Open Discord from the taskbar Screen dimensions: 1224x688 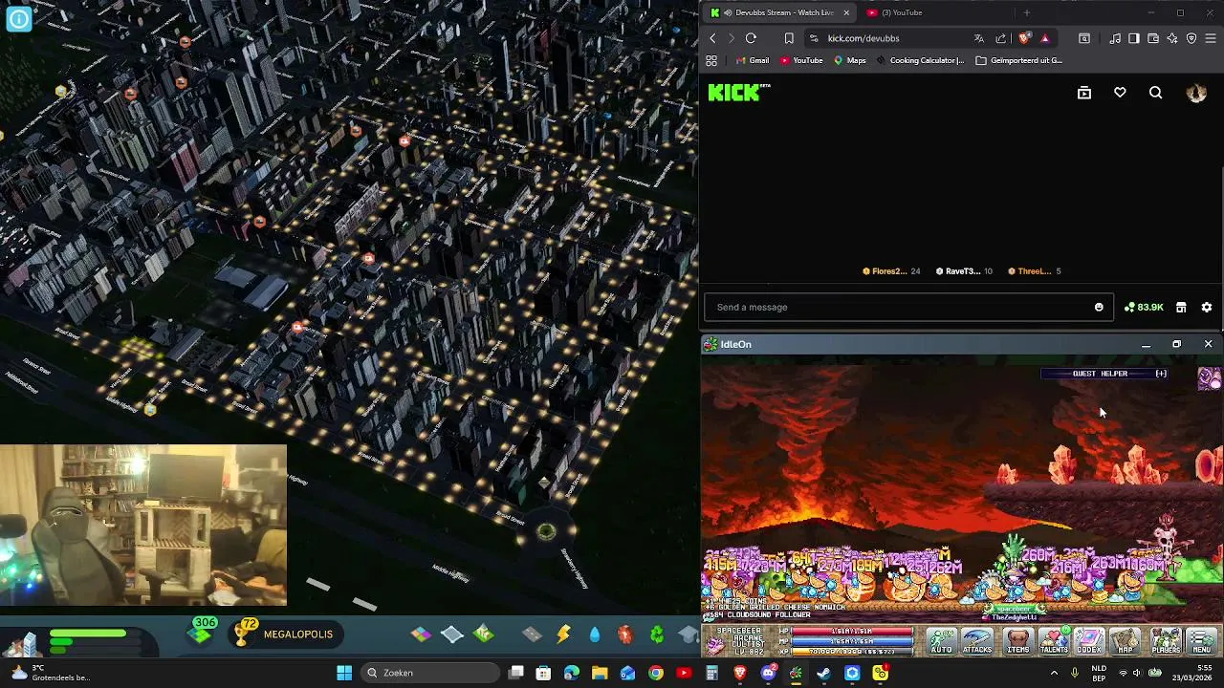768,673
